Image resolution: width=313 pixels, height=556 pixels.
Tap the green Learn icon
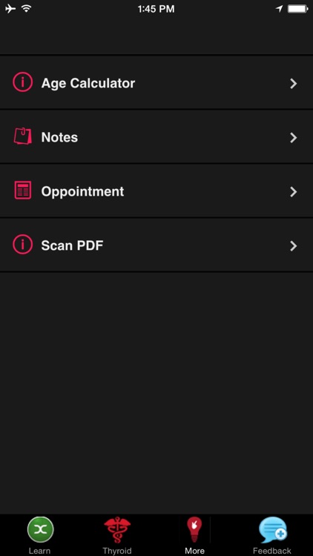click(x=41, y=530)
